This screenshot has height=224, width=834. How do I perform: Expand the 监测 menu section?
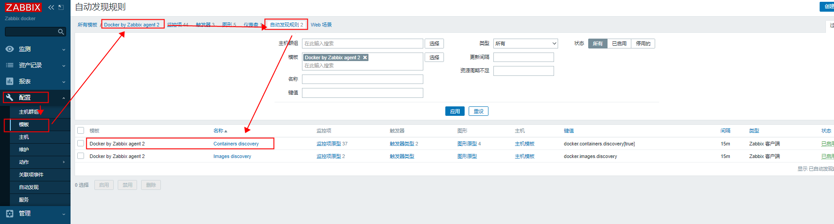pyautogui.click(x=63, y=49)
